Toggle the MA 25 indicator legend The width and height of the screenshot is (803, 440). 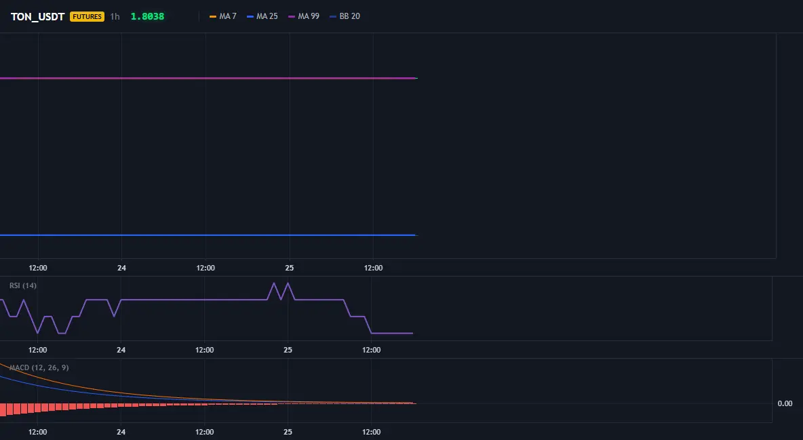(262, 16)
